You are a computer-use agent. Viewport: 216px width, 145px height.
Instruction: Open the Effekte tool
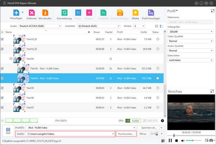pyautogui.click(x=135, y=13)
